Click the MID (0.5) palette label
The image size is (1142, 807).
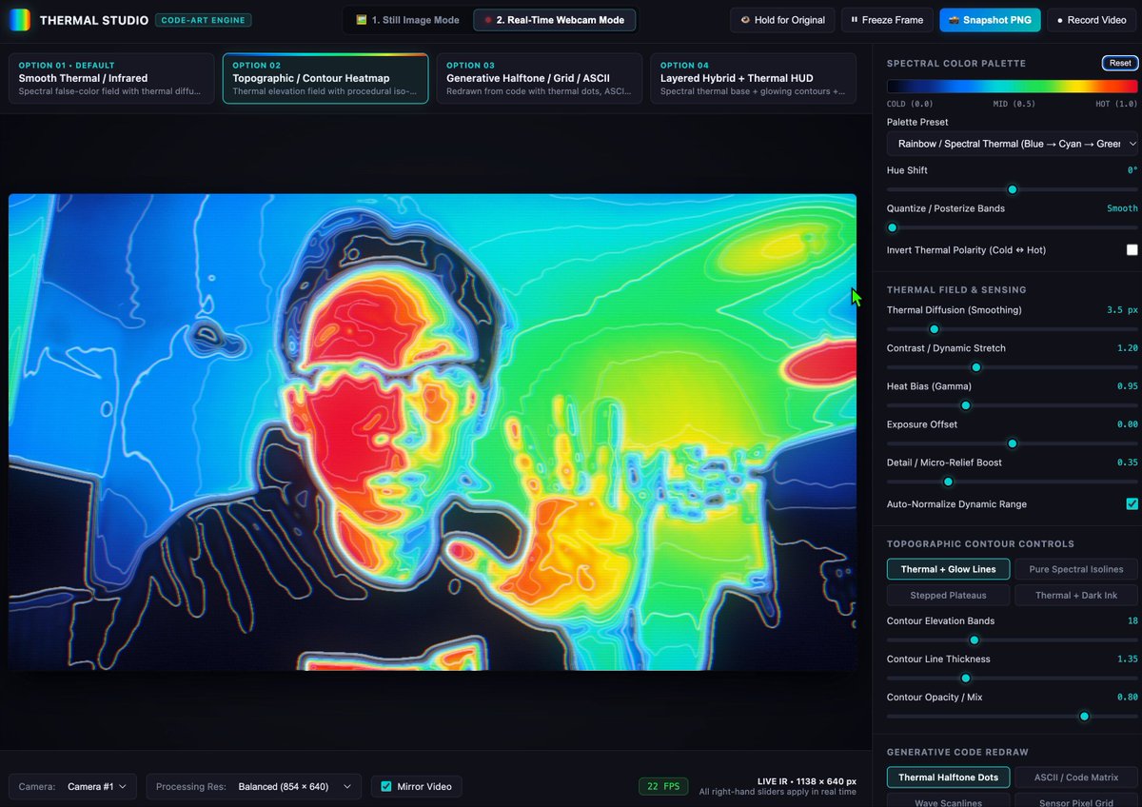click(1013, 104)
